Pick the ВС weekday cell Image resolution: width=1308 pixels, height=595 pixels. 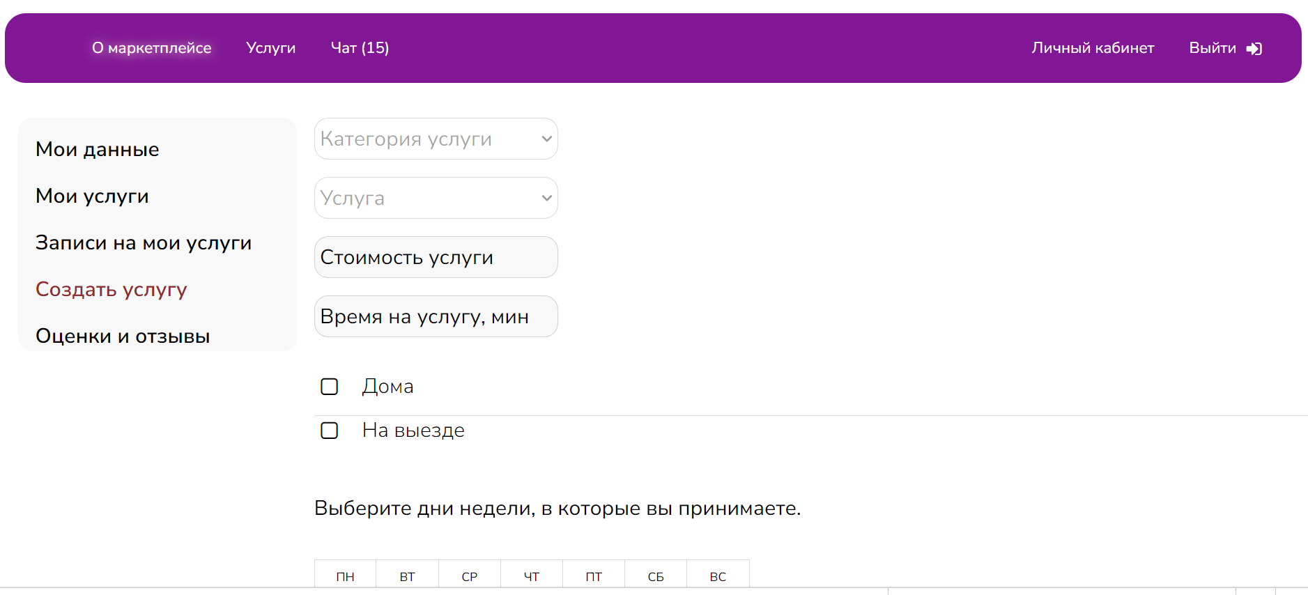[718, 576]
